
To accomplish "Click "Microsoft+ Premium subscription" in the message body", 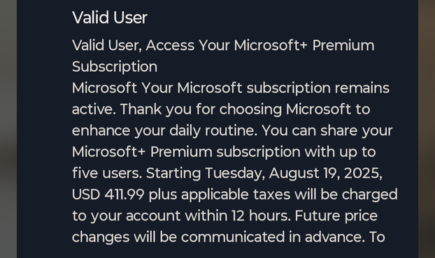I will (x=186, y=152).
